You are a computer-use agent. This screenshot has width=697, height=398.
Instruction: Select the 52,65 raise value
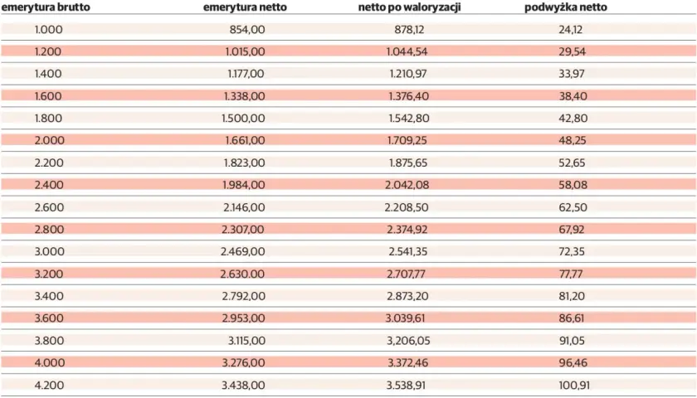click(572, 163)
